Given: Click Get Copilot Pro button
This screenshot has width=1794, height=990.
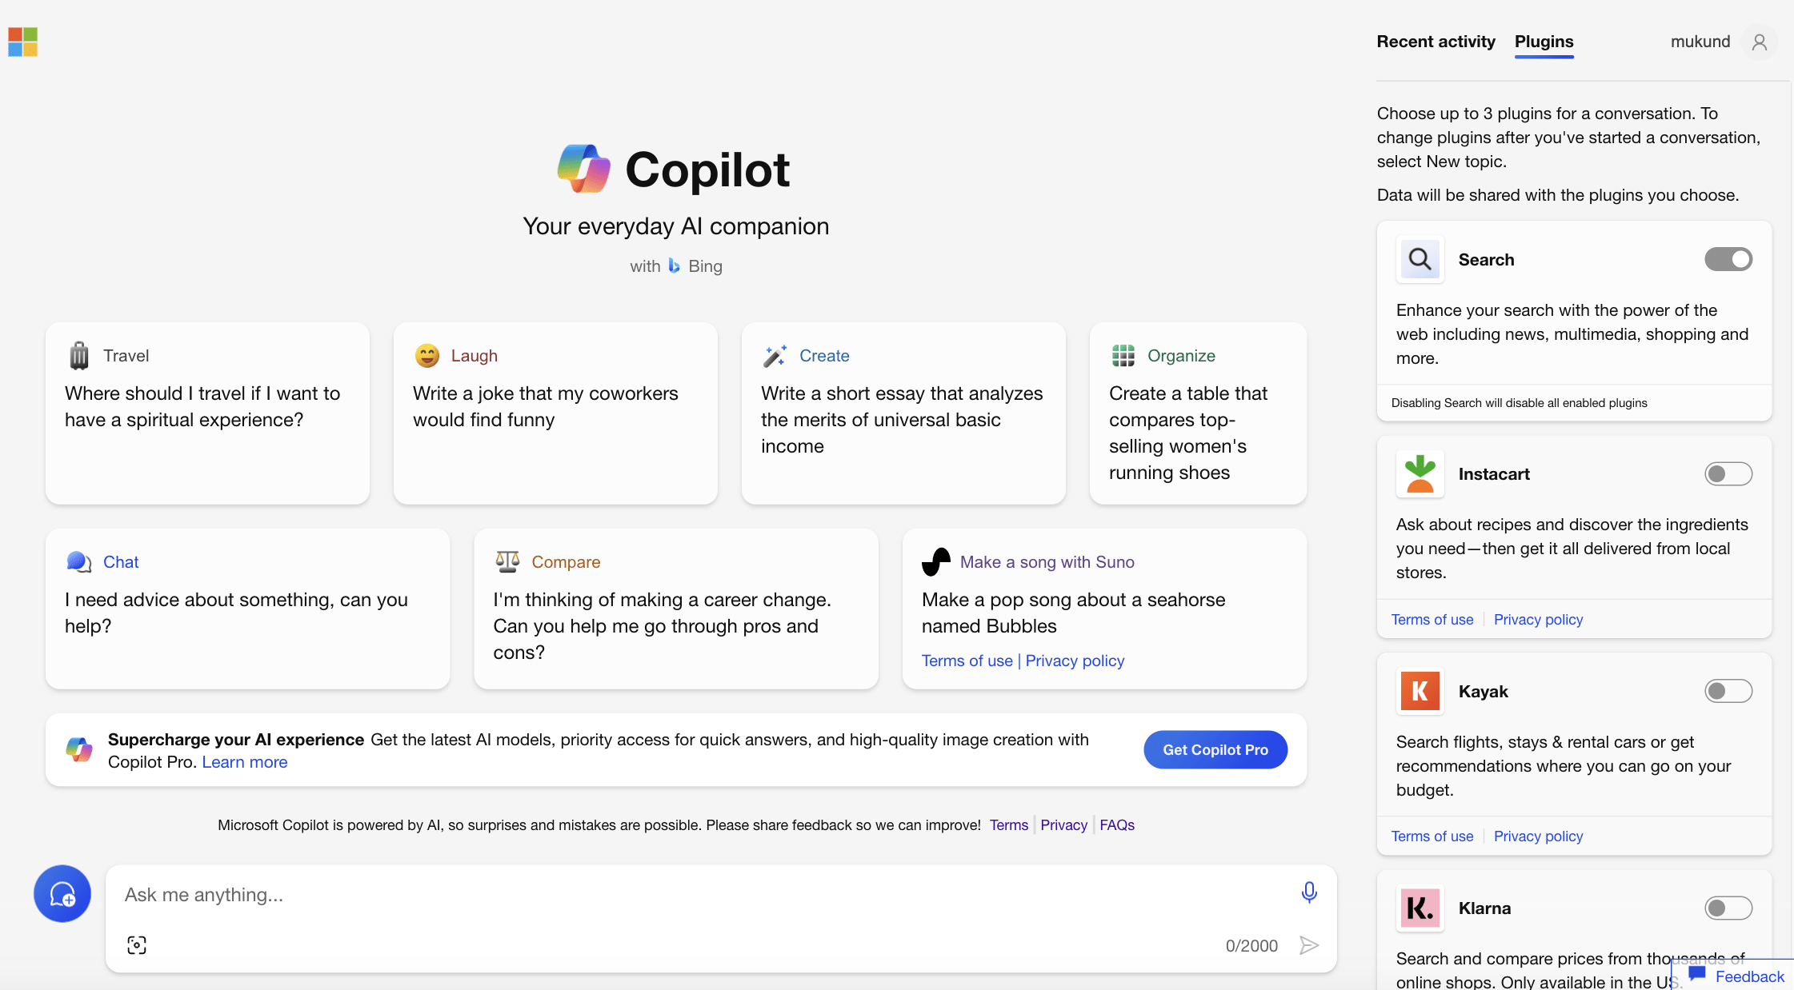Looking at the screenshot, I should click(1216, 750).
